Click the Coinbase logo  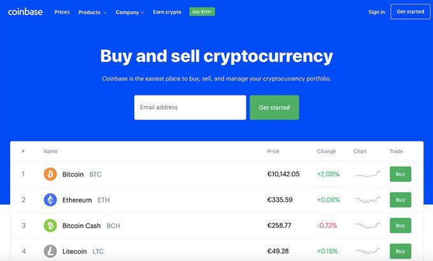click(25, 11)
